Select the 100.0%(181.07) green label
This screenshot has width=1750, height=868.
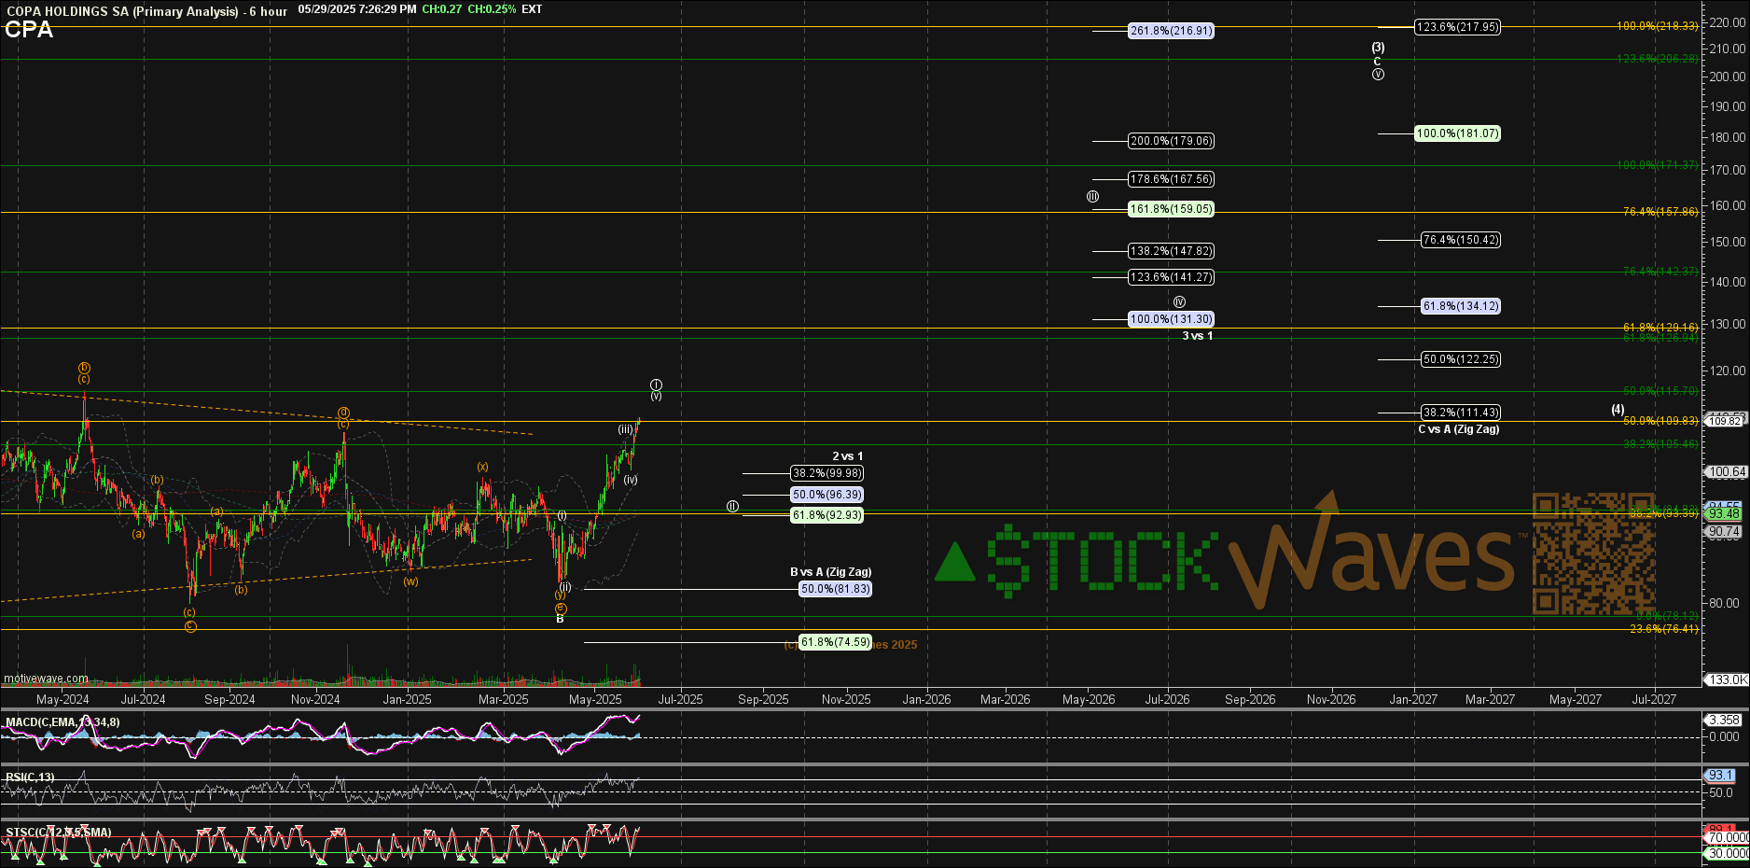[1457, 133]
